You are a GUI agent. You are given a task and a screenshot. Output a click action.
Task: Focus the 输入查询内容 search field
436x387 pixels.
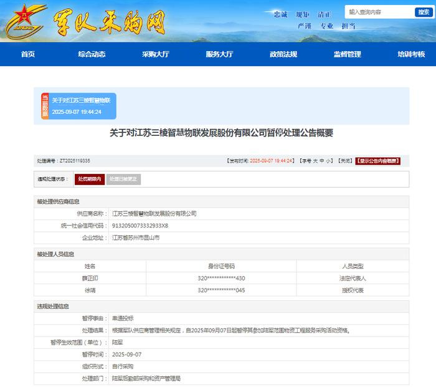click(x=379, y=12)
